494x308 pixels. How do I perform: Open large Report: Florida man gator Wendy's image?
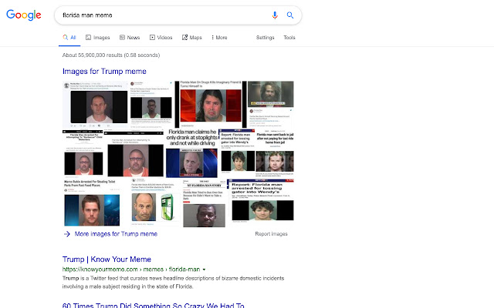point(260,200)
